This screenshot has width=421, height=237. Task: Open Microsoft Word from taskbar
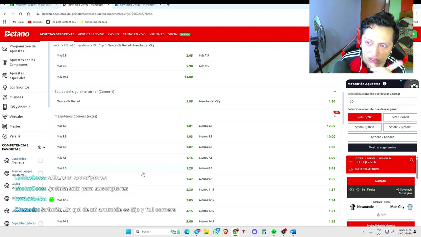tap(293, 232)
